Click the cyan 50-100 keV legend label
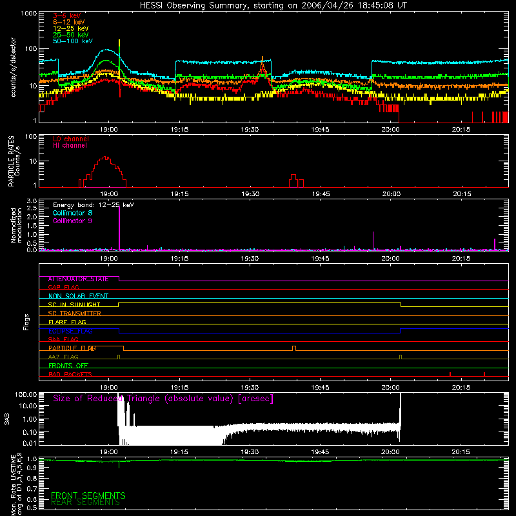The height and width of the screenshot is (516, 516). [x=73, y=41]
